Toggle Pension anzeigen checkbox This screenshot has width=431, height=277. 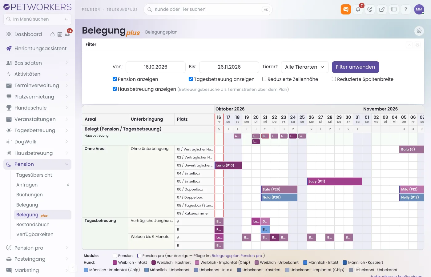coord(115,79)
